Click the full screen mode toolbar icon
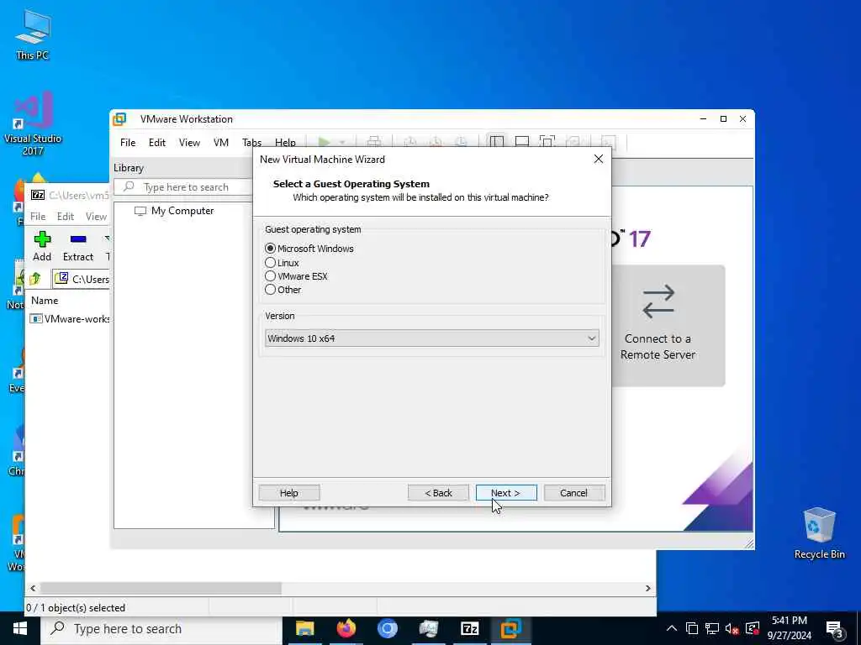The width and height of the screenshot is (861, 645). click(547, 142)
